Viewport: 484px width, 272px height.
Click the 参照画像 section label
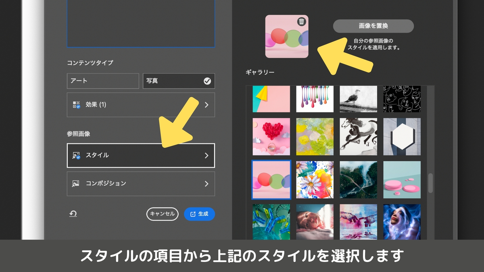pyautogui.click(x=79, y=134)
